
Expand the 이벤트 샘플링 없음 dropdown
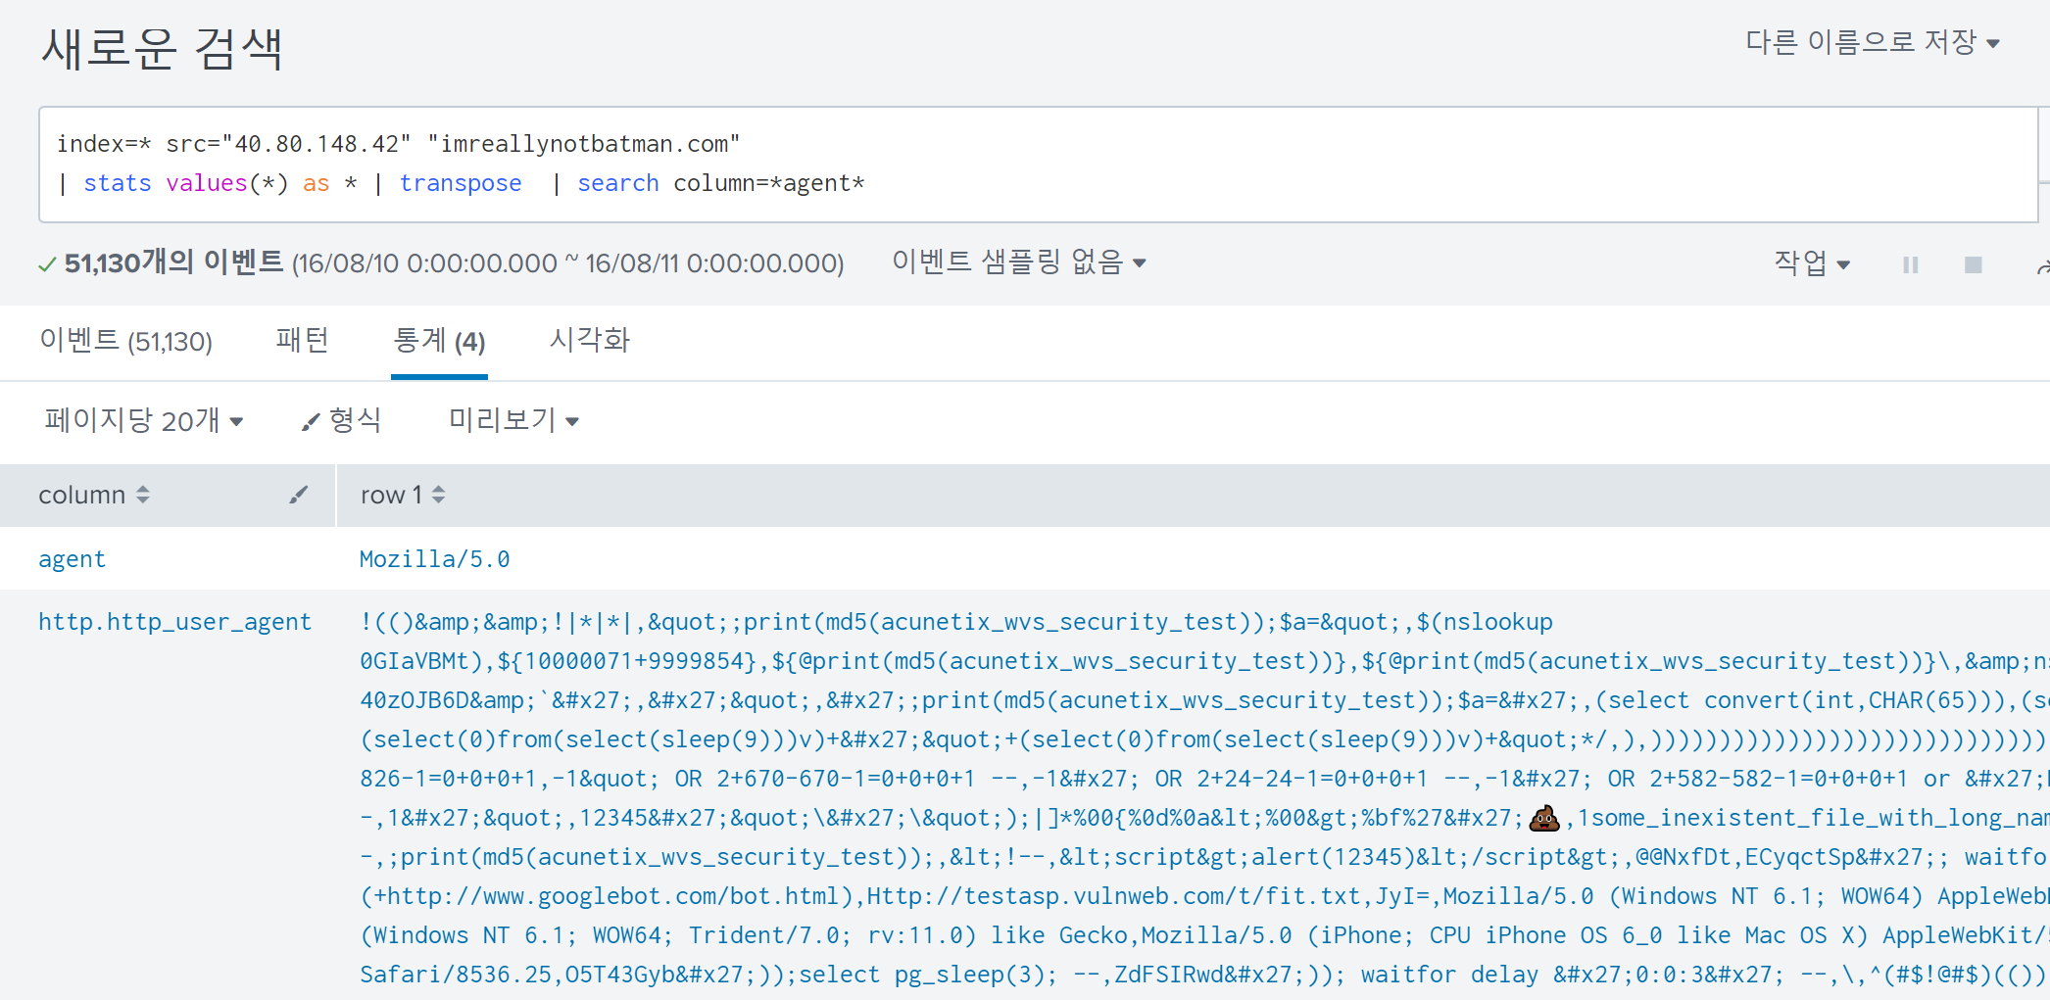1018,262
